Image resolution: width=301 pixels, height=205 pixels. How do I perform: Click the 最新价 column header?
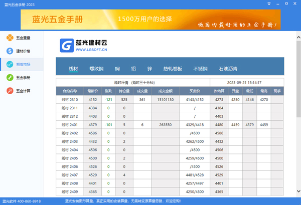tap(93, 91)
